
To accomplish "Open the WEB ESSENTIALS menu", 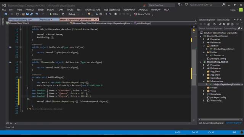I will point(112,10).
